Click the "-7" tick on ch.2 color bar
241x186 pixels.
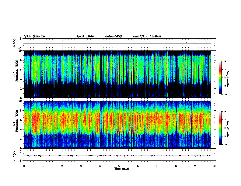point(225,120)
